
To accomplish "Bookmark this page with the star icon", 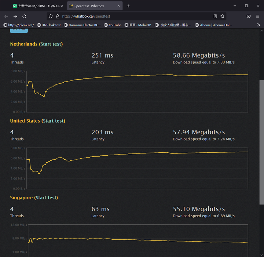I will 222,17.
